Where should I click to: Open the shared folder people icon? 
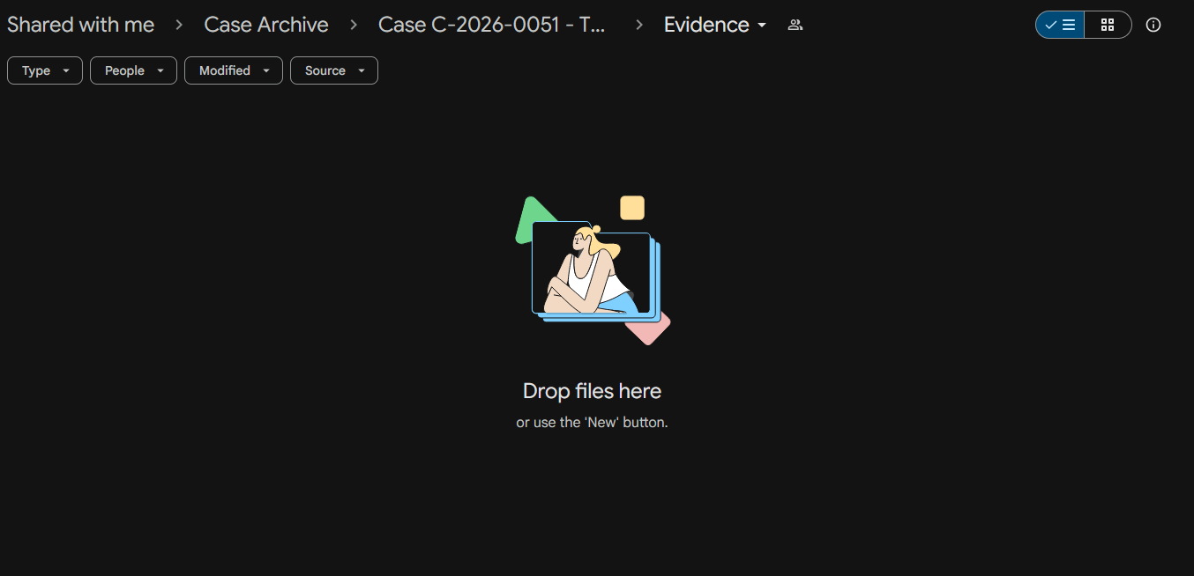point(795,25)
